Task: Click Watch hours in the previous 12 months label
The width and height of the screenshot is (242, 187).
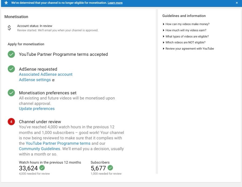Action: pyautogui.click(x=50, y=162)
